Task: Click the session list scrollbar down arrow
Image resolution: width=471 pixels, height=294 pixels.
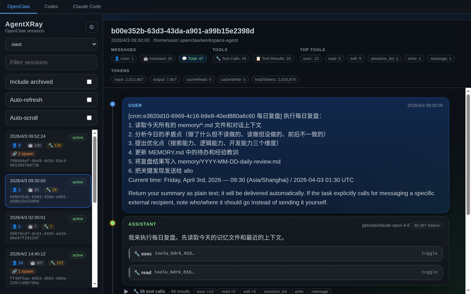Action: click(x=95, y=284)
